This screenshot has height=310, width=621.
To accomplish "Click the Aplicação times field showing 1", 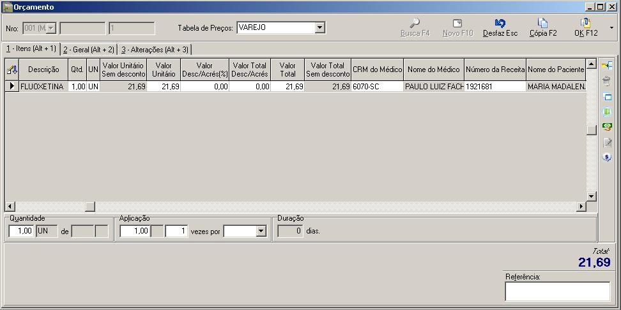I will pos(176,232).
